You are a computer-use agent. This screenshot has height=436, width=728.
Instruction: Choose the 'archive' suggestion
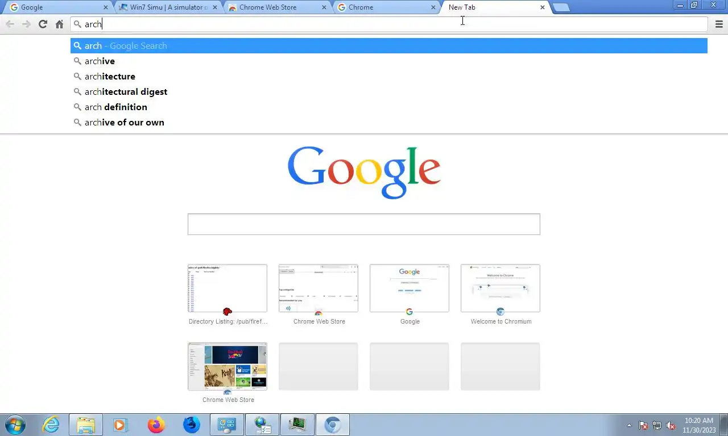[x=389, y=61]
